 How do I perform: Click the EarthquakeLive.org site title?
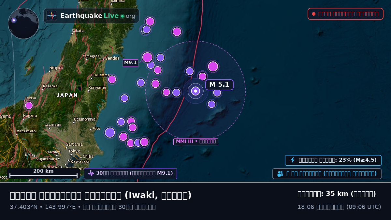point(98,16)
